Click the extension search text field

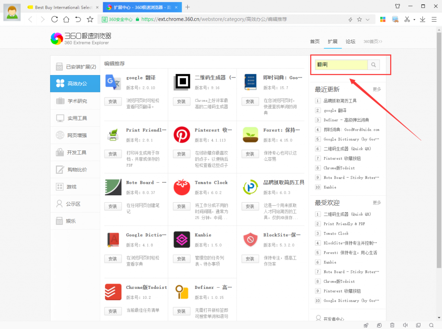(x=341, y=65)
